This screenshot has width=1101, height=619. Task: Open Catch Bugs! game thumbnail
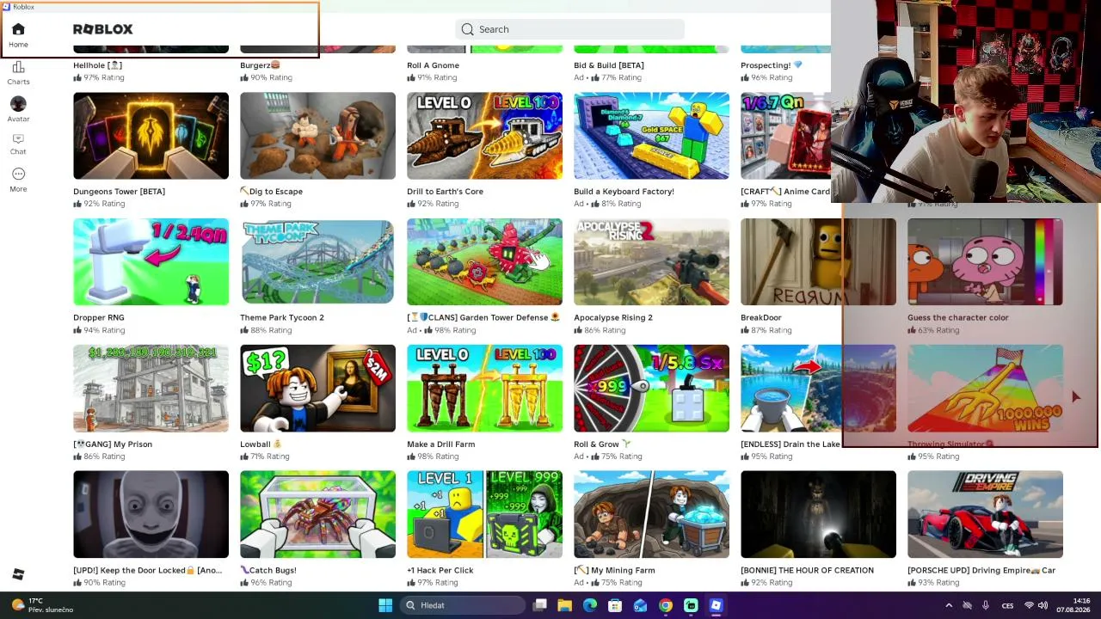(317, 514)
